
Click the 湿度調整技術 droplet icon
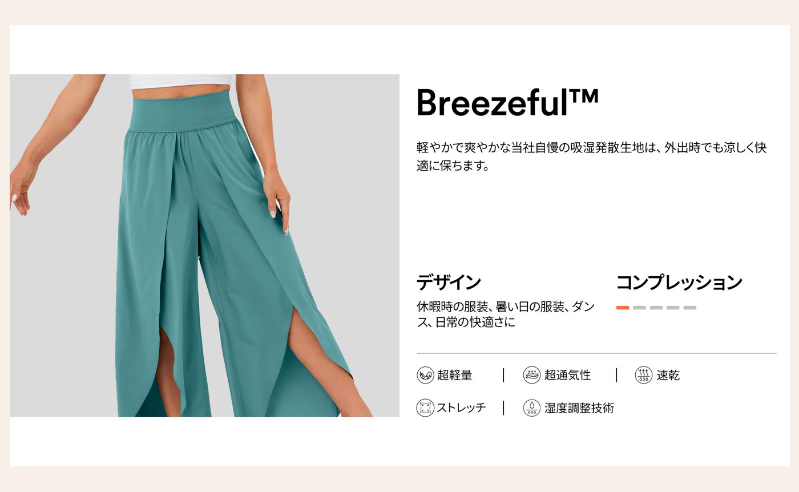click(x=532, y=408)
